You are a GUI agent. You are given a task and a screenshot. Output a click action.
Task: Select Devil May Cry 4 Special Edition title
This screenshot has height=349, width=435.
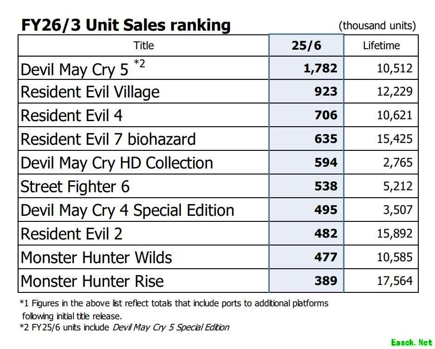tap(127, 210)
